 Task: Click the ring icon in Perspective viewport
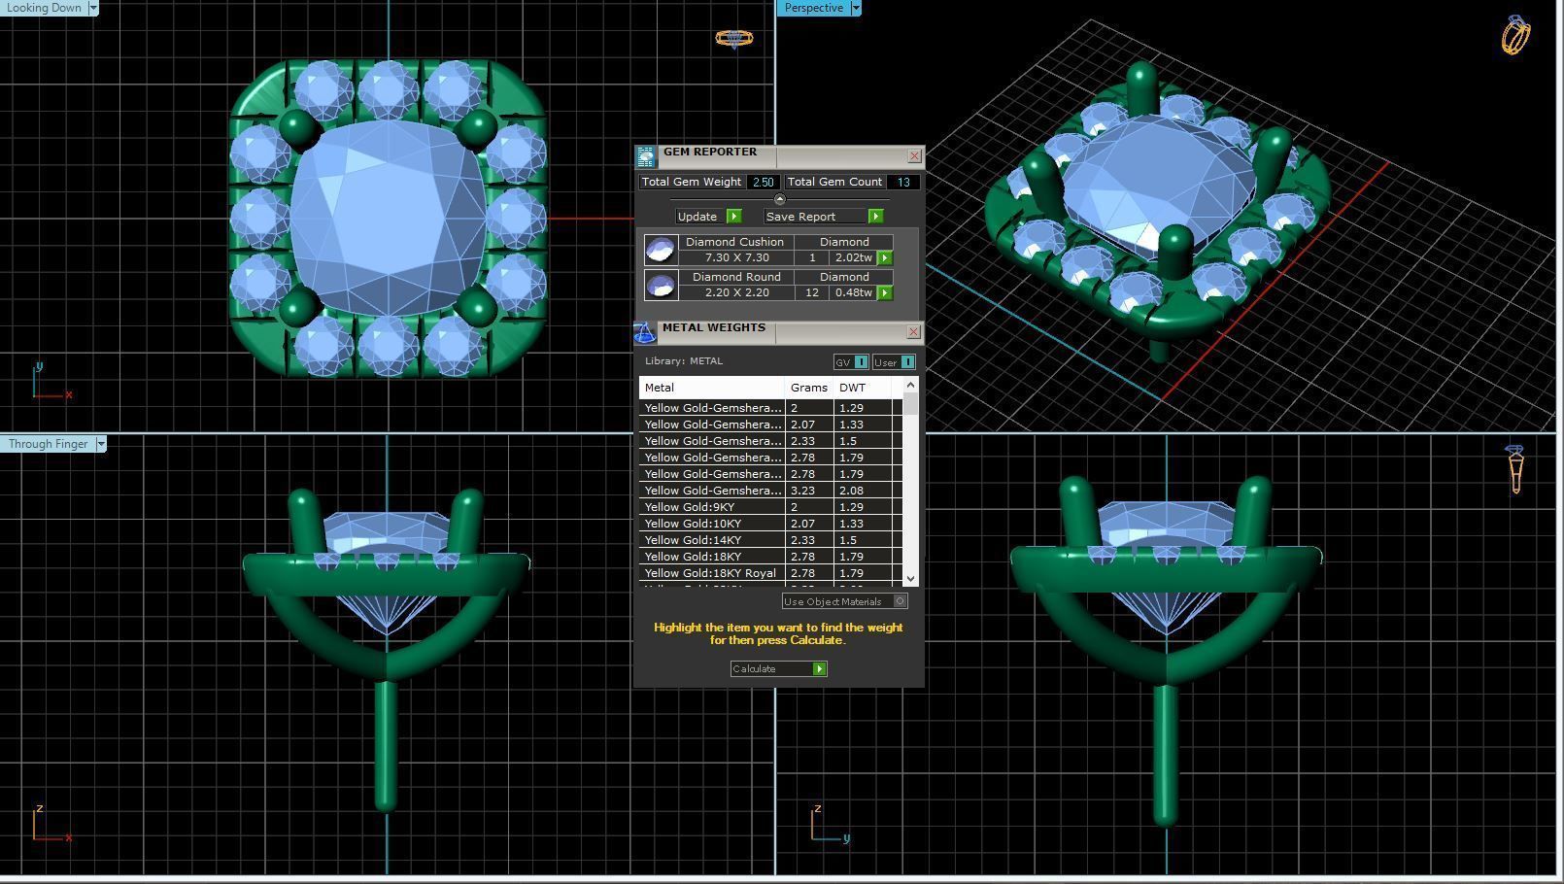coord(1515,35)
